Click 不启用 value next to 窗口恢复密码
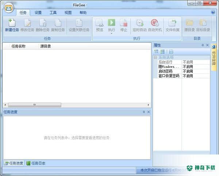Image resolution: width=219 pixels, height=176 pixels. tap(188, 76)
